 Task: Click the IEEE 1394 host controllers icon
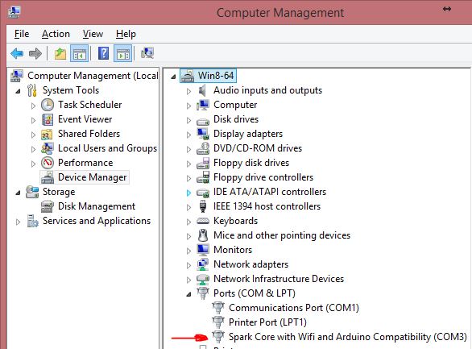(203, 206)
